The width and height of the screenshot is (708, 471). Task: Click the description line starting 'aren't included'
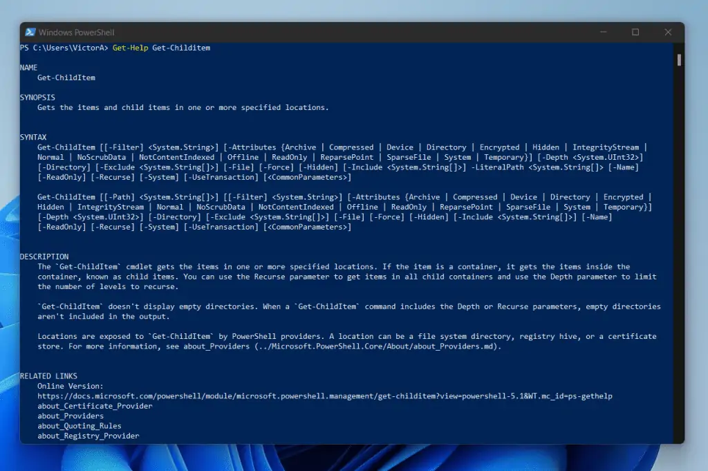click(x=104, y=317)
